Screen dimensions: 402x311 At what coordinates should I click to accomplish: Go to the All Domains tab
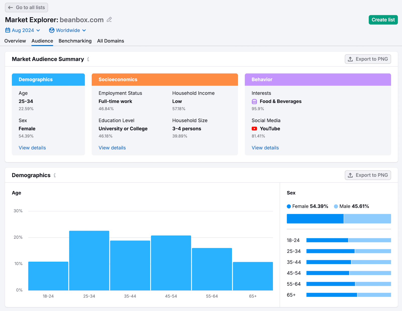coord(111,41)
